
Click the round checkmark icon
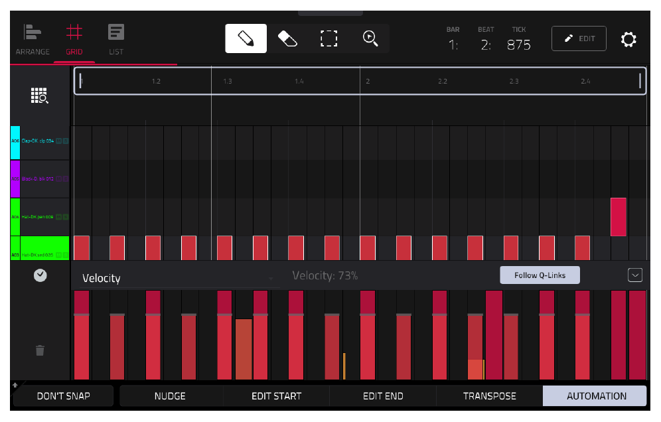[x=40, y=275]
